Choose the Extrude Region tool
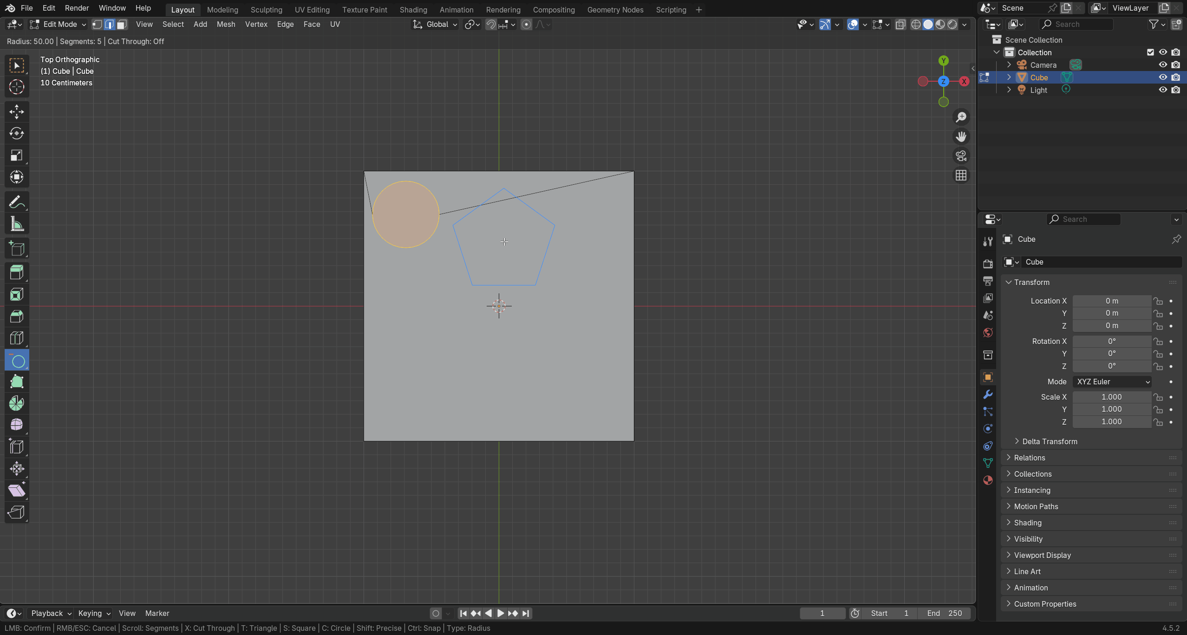The image size is (1187, 635). point(17,272)
